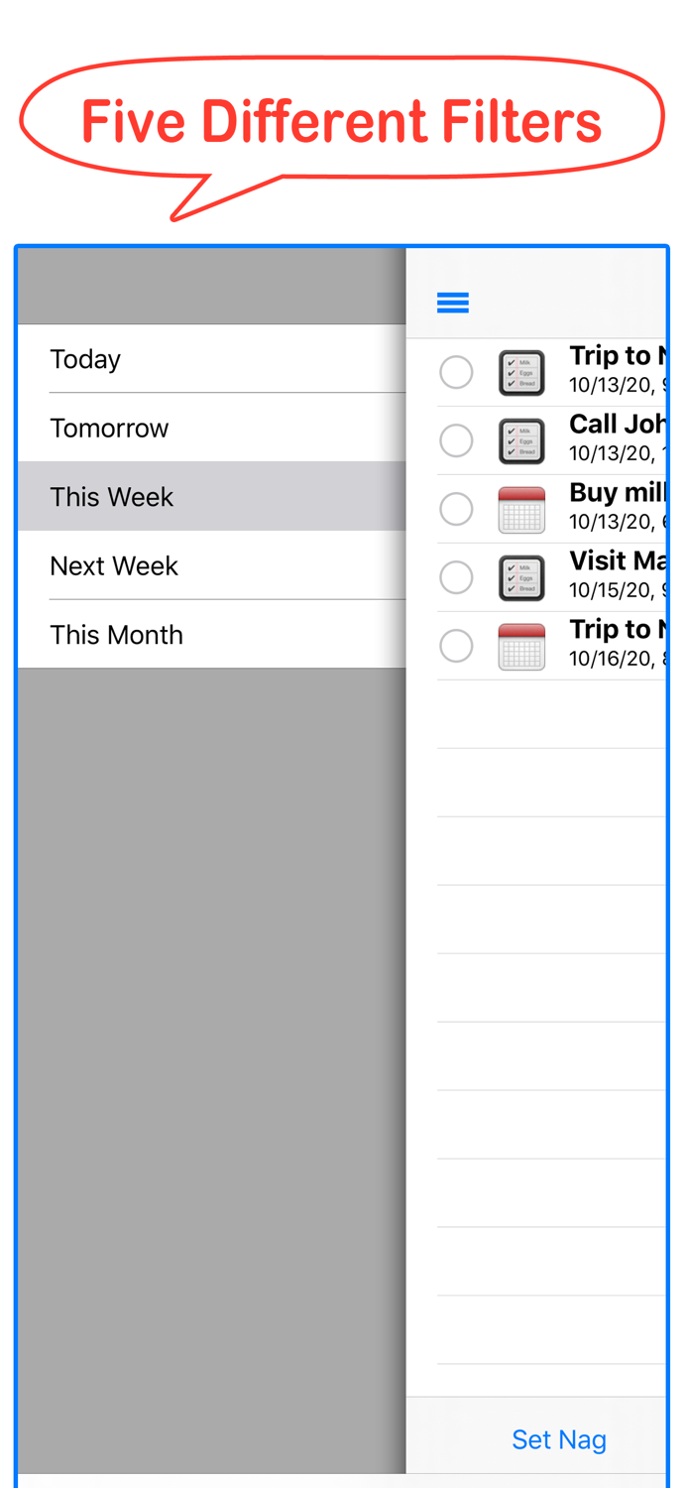Click the calendar icon beside Buy milk
The width and height of the screenshot is (687, 1488).
click(x=521, y=509)
